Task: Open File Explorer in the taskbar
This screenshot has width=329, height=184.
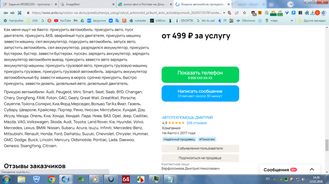Action: 21,179
